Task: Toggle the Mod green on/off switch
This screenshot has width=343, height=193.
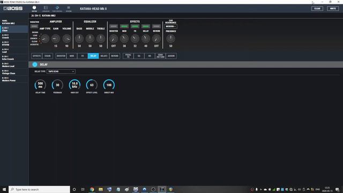Action: tap(124, 26)
